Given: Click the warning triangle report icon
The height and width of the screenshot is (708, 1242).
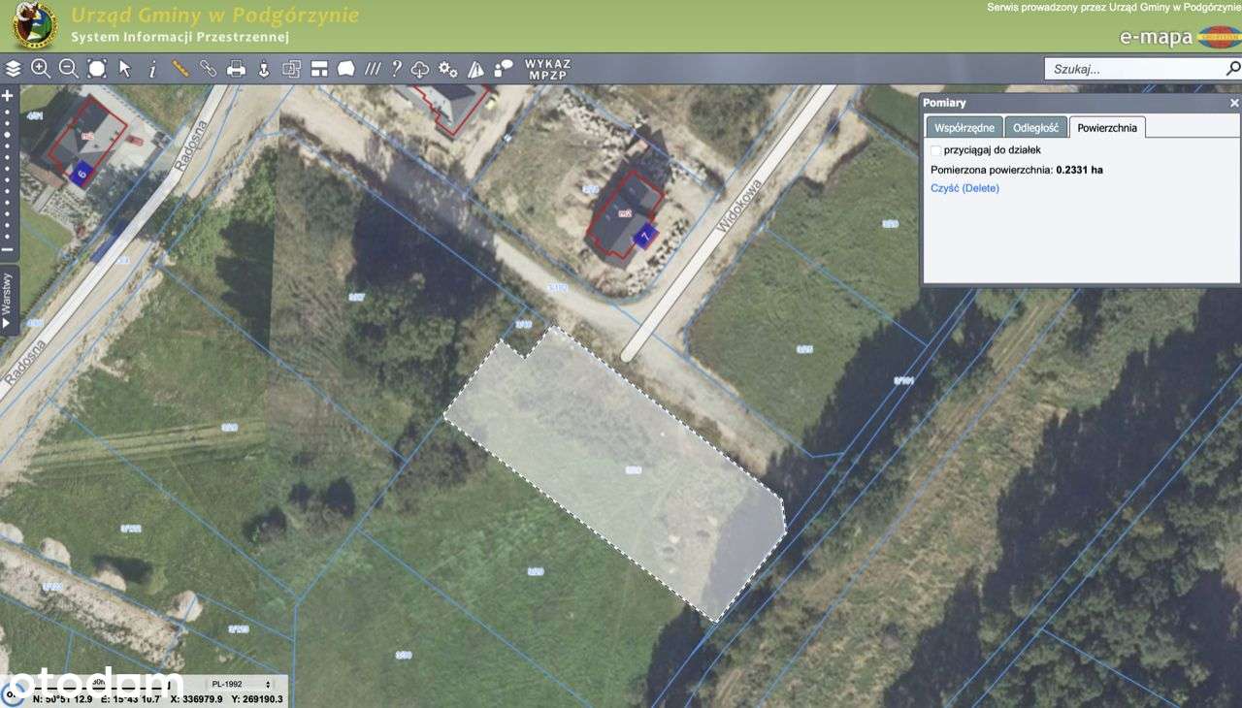Looking at the screenshot, I should 475,69.
